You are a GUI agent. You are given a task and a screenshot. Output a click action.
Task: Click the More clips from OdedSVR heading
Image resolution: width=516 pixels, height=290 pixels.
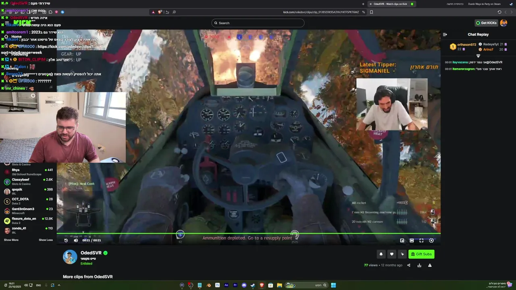coord(88,277)
